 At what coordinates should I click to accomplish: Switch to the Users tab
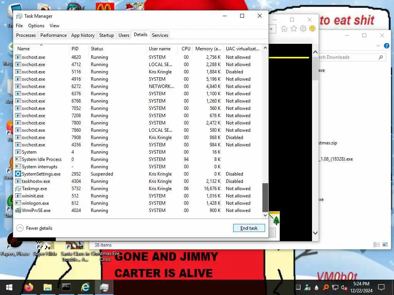124,35
